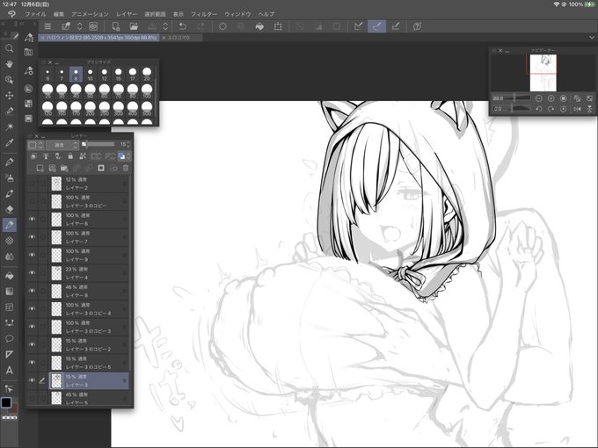Toggle visibility of レイヤー 4
This screenshot has width=598, height=448.
pyautogui.click(x=32, y=273)
